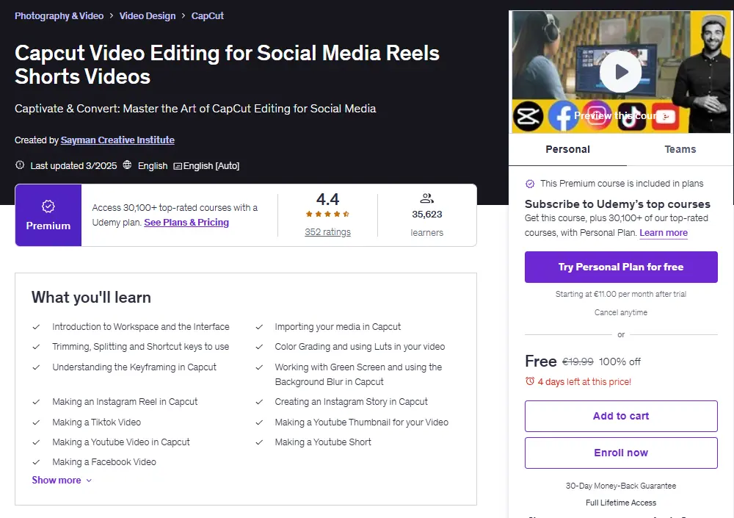Switch to the Teams tab
The height and width of the screenshot is (518, 734).
tap(680, 149)
